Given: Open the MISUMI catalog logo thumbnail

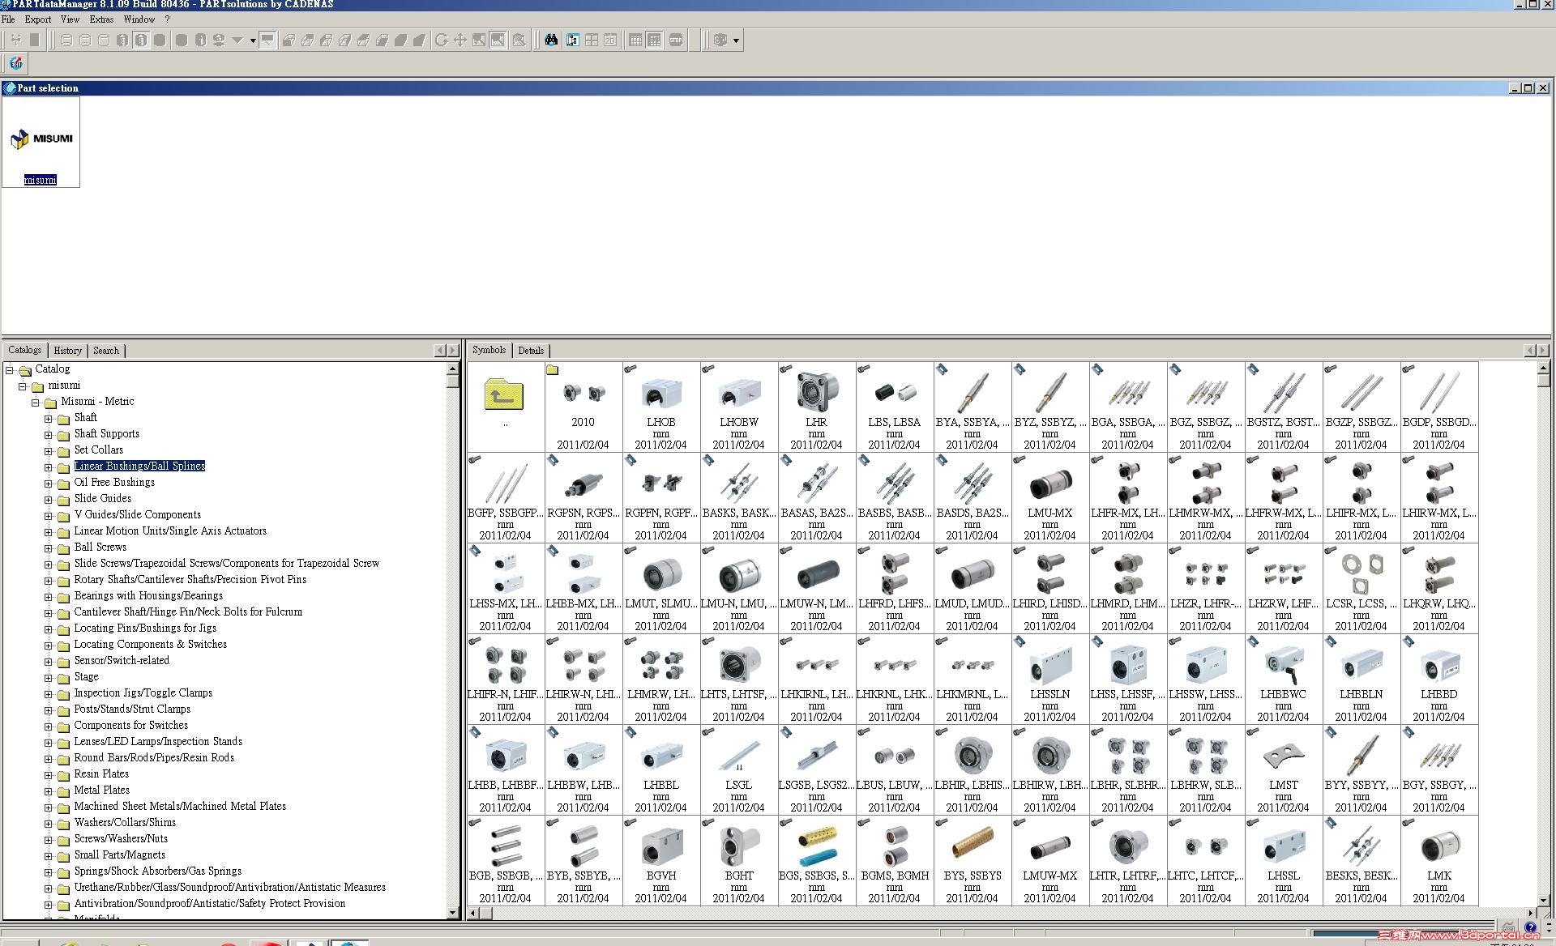Looking at the screenshot, I should click(41, 139).
